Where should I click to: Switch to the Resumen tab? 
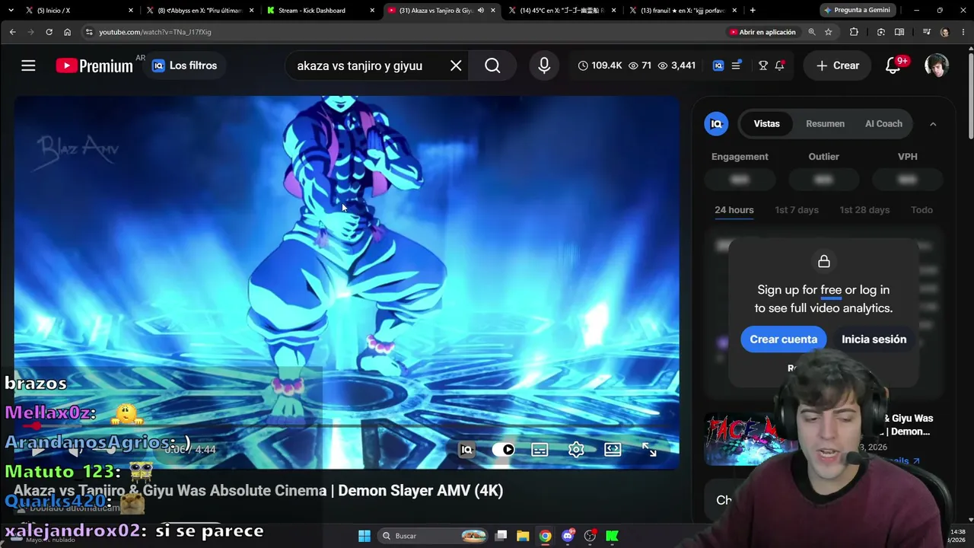[825, 123]
